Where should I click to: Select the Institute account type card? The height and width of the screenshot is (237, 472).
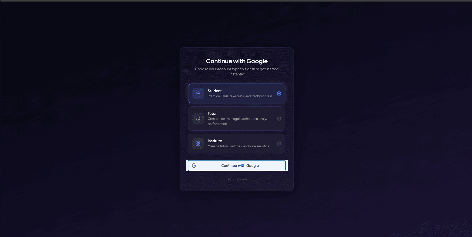pos(237,143)
